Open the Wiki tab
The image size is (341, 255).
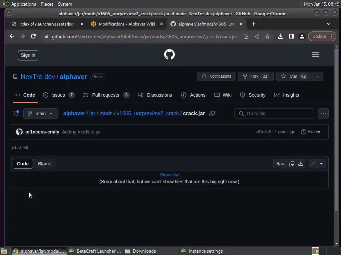click(x=223, y=95)
